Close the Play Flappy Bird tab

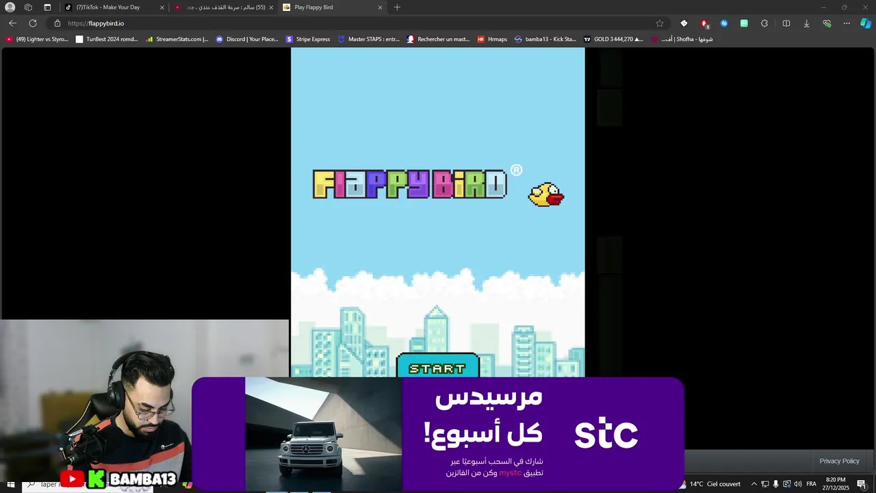pos(381,8)
